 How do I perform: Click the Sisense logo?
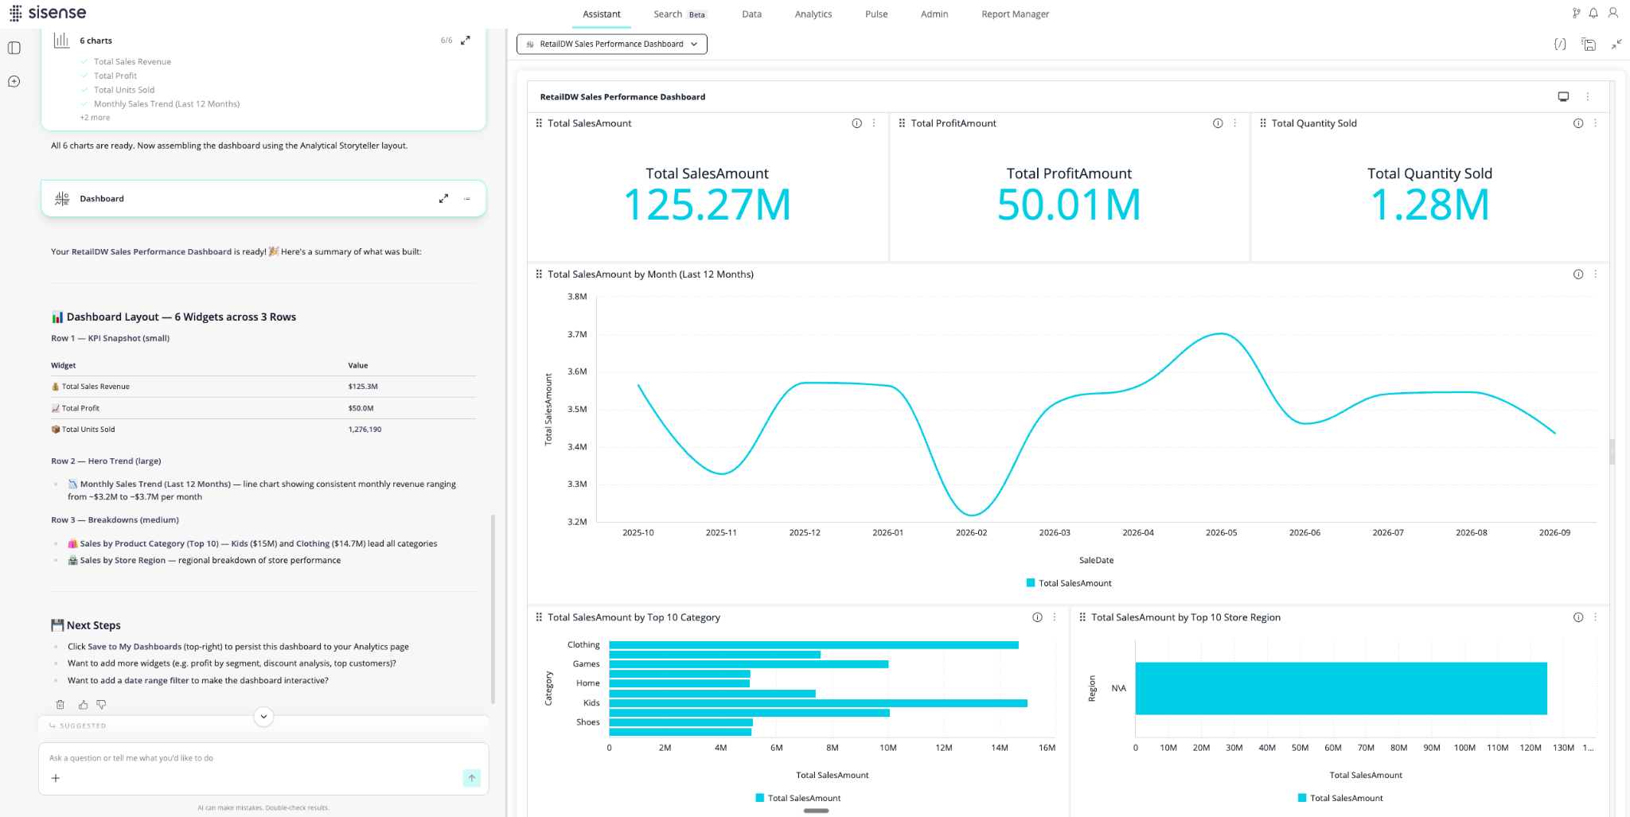[x=48, y=13]
